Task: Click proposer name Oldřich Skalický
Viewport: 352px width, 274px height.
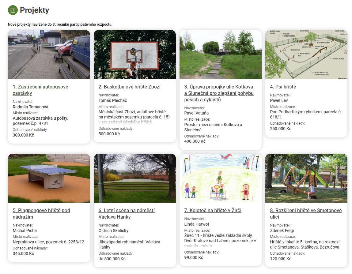Action: click(x=113, y=231)
